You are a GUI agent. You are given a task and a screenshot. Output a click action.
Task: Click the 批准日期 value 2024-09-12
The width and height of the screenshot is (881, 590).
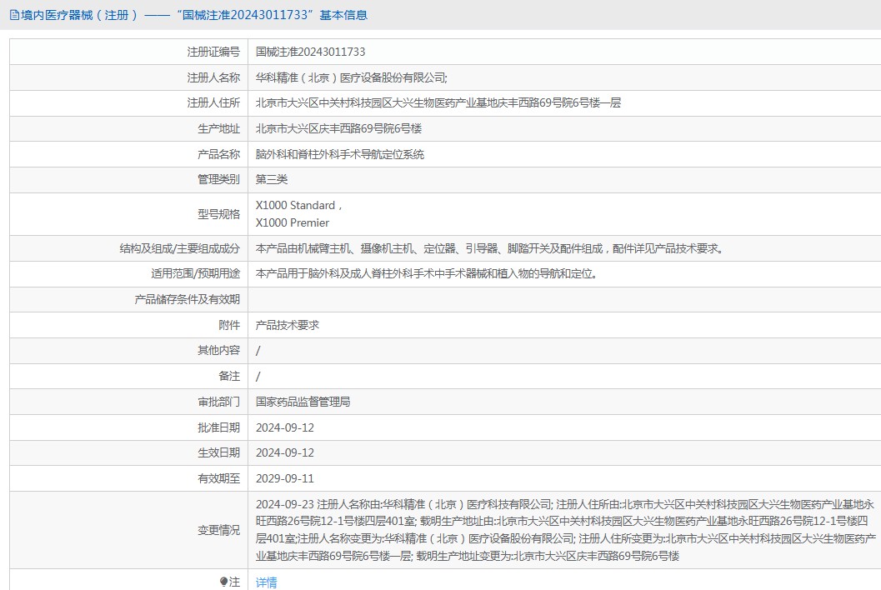285,427
